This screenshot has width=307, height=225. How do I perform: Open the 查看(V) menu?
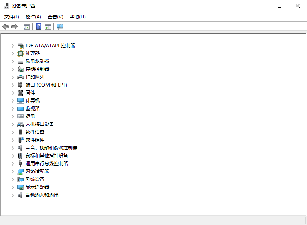click(55, 17)
